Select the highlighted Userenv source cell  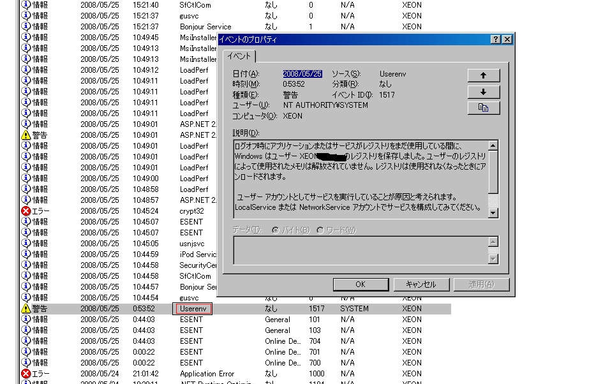192,309
